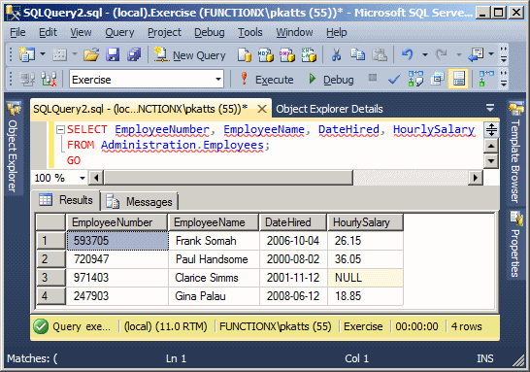Open the New Project dropdown arrow
This screenshot has height=372, width=530.
(43, 54)
